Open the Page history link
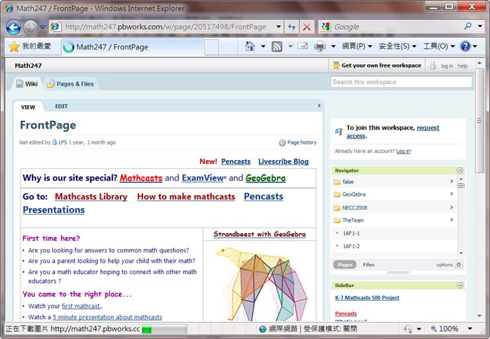490x339 pixels. pos(298,142)
